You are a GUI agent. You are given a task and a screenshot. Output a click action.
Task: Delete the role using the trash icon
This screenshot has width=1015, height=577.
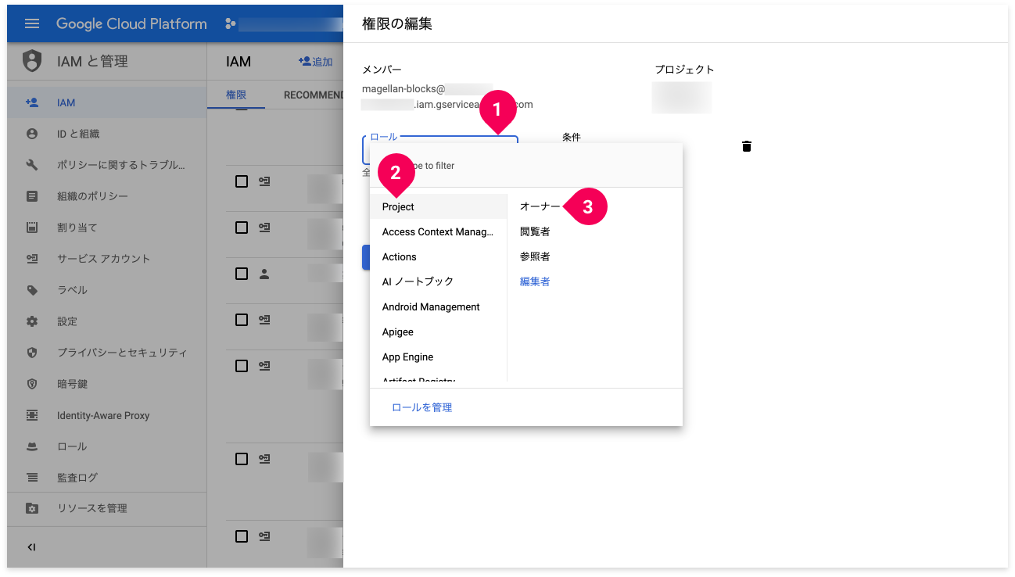coord(747,146)
